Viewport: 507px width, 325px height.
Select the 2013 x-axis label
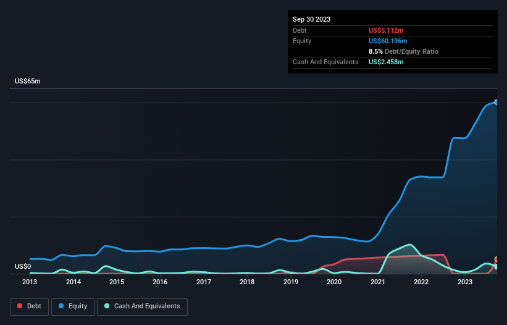[30, 282]
